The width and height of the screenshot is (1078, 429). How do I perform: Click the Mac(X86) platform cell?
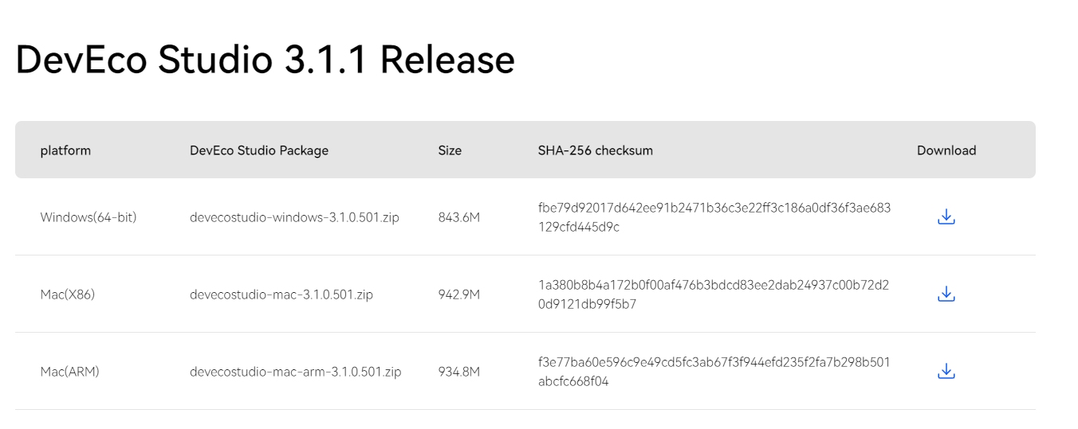click(x=68, y=294)
